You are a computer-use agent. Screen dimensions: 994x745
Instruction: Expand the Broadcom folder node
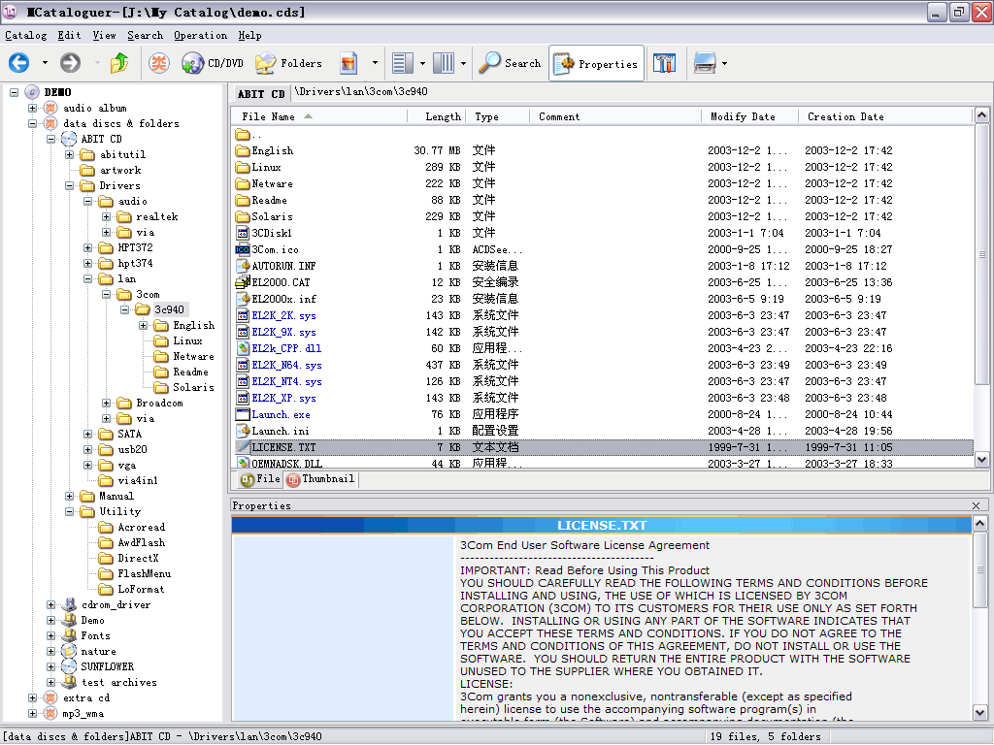tap(107, 403)
